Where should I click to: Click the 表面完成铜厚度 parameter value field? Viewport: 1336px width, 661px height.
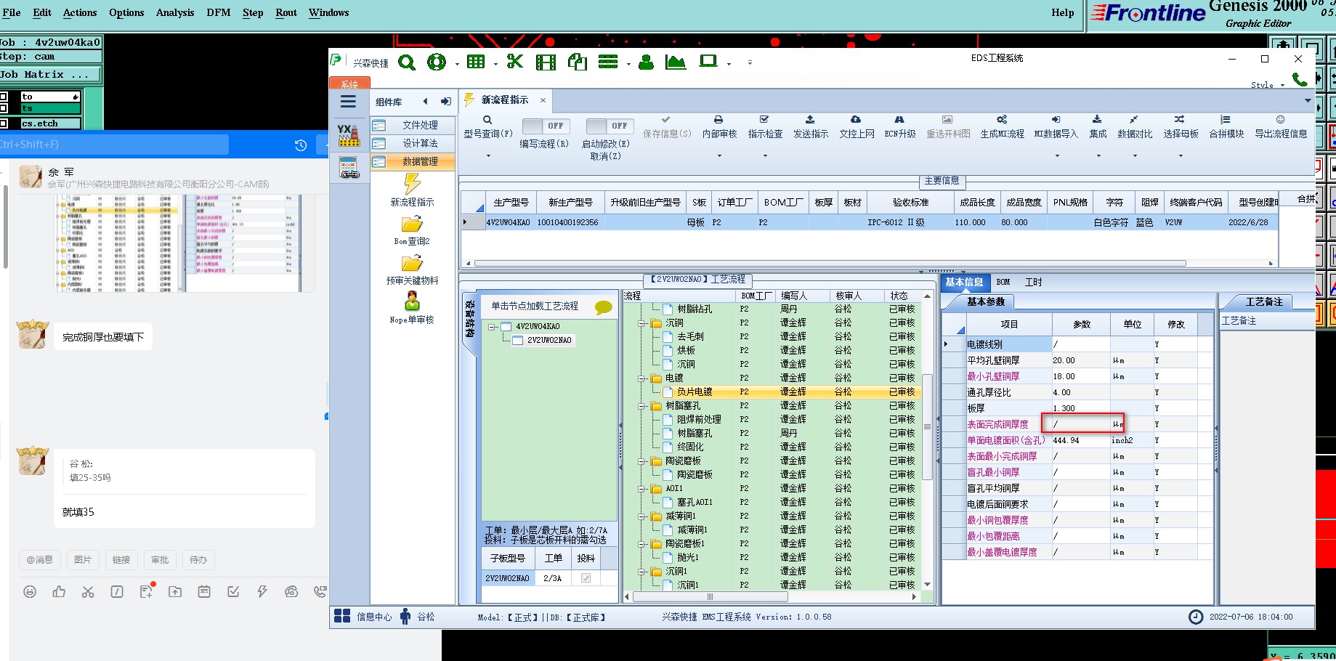click(1081, 424)
